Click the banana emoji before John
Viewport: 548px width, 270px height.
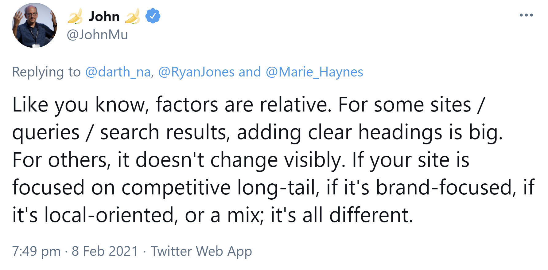(x=75, y=16)
